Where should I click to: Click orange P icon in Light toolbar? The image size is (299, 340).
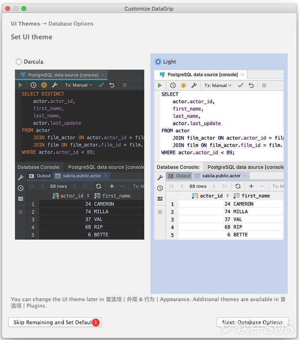183,85
